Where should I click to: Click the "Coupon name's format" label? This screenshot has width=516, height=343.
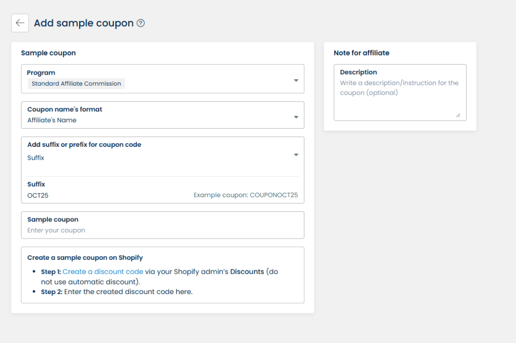[64, 109]
